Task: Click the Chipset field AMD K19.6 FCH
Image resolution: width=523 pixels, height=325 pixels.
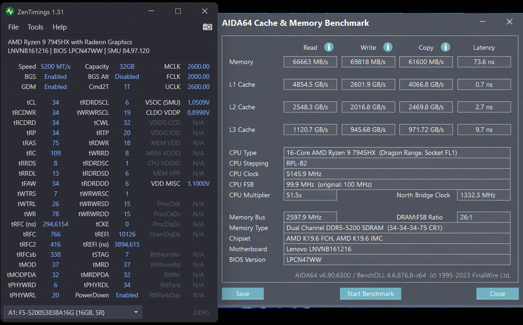Action: [397, 238]
